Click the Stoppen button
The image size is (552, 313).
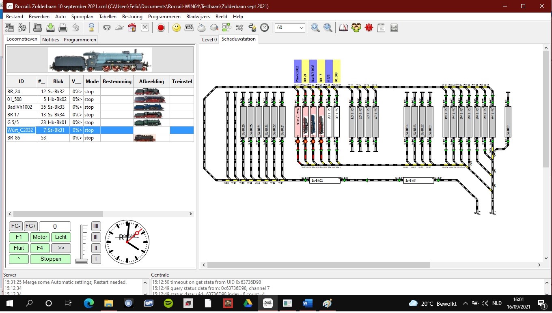pos(51,259)
